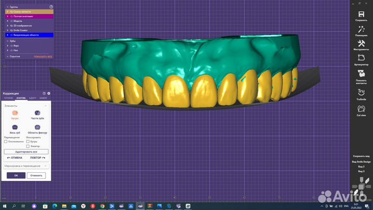373x210 pixels.
Task: Enable the Оскливанию movement checkbox
Action: (x=6, y=141)
